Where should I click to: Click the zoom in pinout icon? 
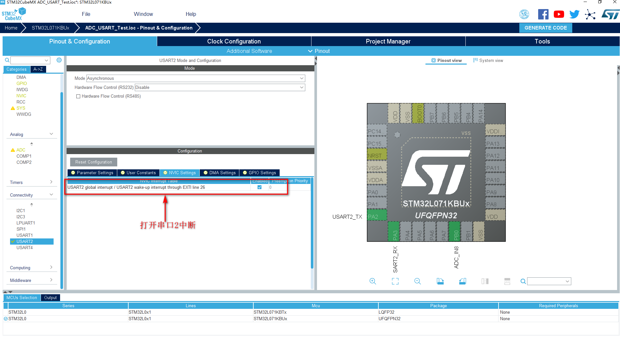click(x=373, y=281)
